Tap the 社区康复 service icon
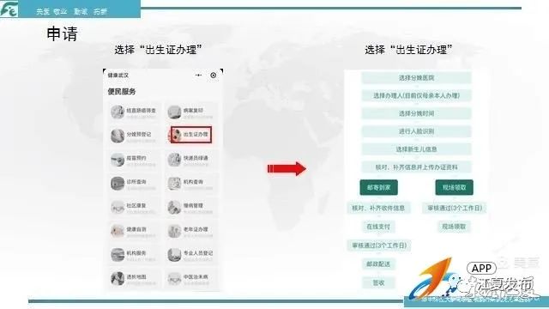Image resolution: width=549 pixels, height=309 pixels. [x=118, y=207]
